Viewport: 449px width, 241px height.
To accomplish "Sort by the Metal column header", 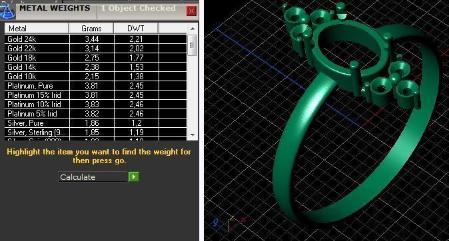I will click(x=37, y=29).
